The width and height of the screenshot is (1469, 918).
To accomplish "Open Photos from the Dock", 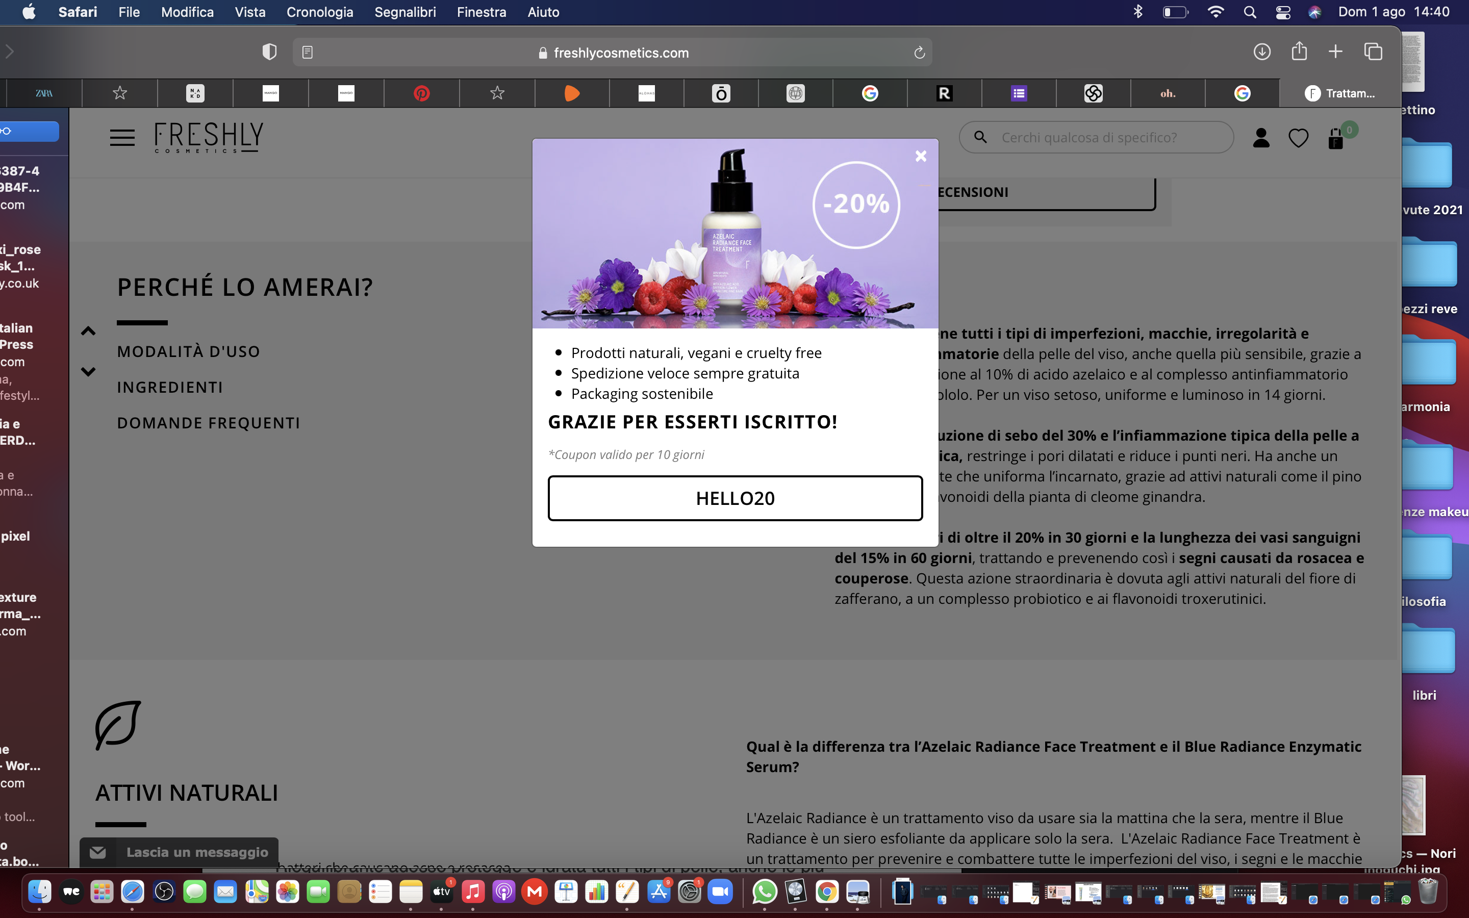I will click(288, 891).
